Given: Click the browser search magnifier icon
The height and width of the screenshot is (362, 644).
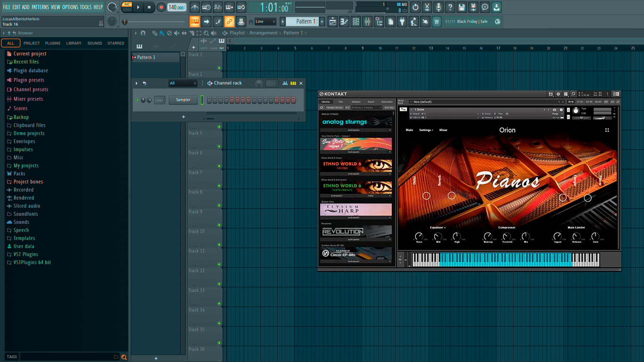Looking at the screenshot, I should click(x=124, y=357).
